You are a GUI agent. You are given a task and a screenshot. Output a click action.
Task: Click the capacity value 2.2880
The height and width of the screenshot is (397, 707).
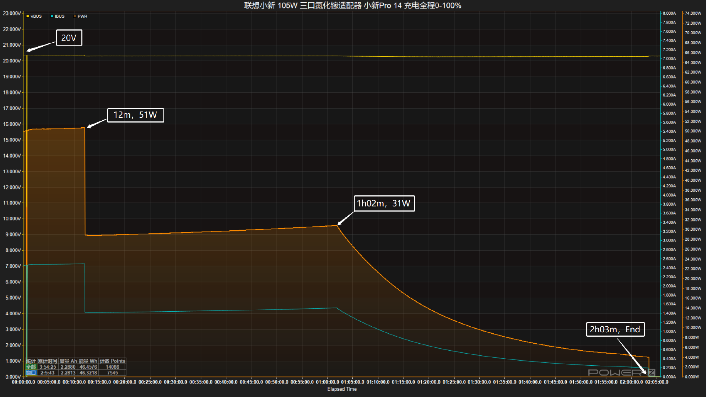pos(68,367)
